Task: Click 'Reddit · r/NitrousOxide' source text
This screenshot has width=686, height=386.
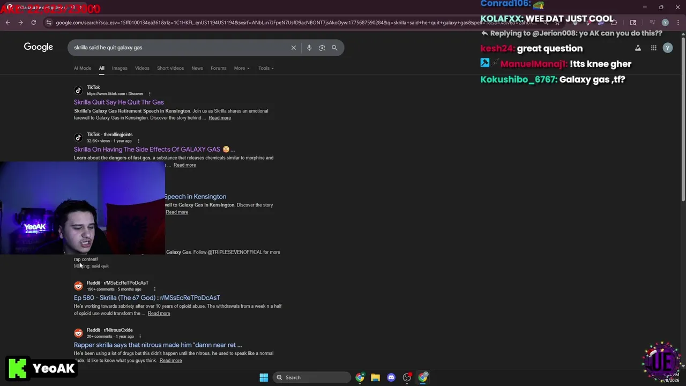Action: (x=109, y=330)
